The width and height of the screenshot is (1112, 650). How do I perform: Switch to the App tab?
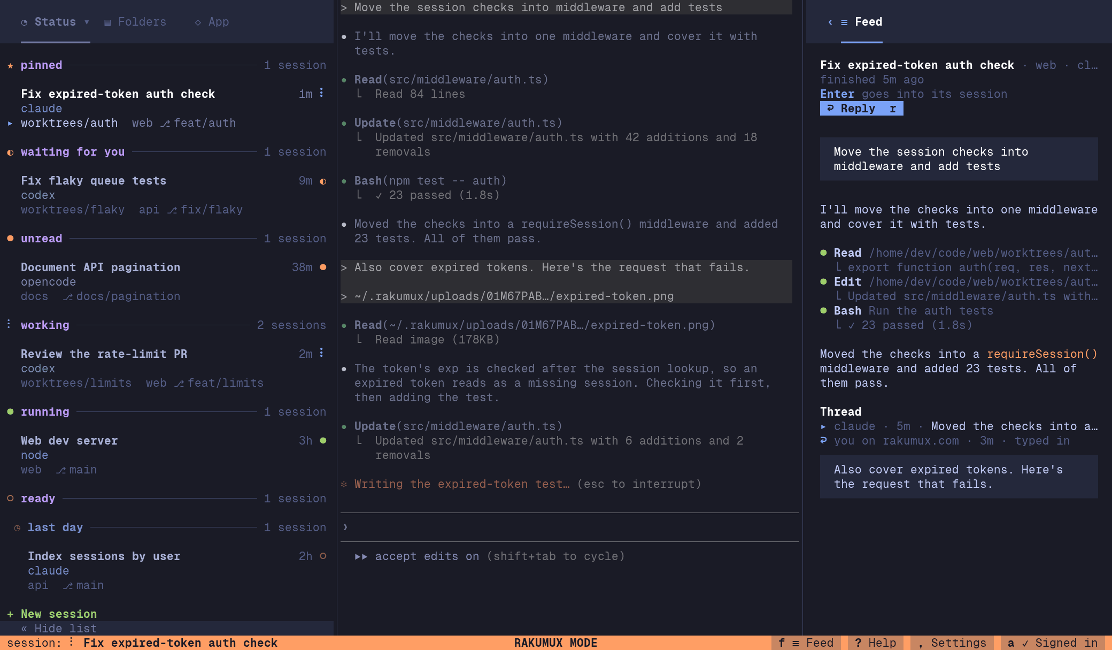pos(212,22)
